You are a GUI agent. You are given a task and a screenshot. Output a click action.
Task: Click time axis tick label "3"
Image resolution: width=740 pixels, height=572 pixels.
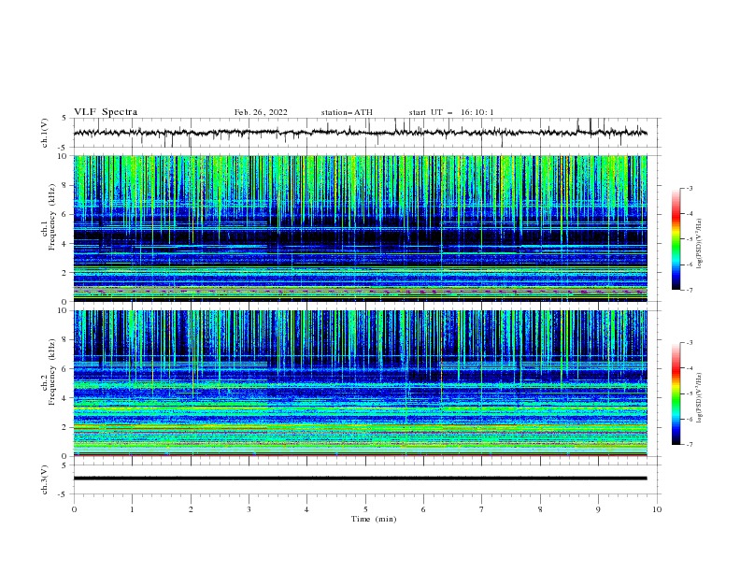point(249,509)
